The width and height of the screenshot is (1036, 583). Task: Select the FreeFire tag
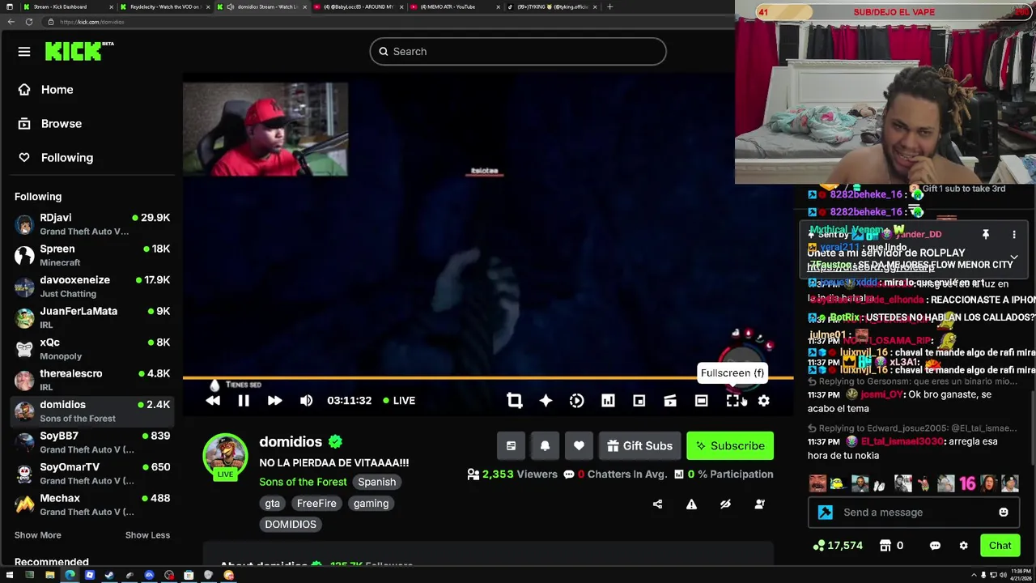[316, 504]
